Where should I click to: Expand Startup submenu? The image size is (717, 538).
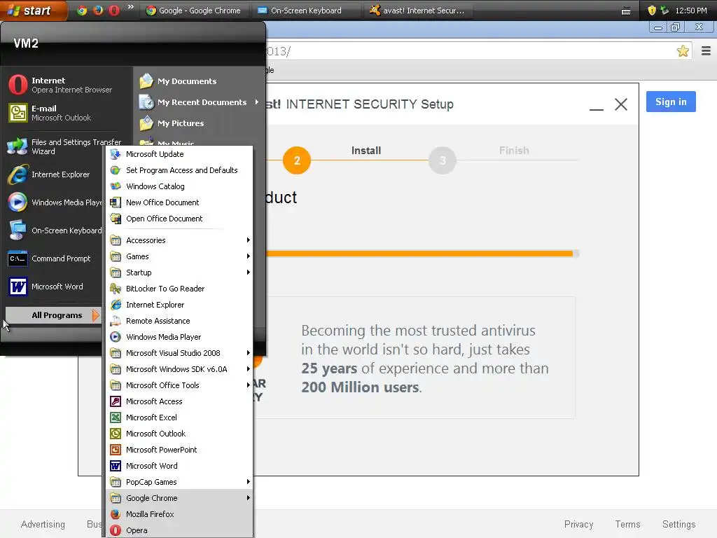coord(180,273)
